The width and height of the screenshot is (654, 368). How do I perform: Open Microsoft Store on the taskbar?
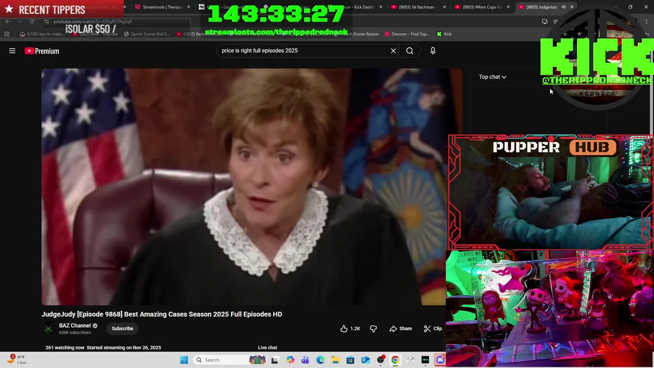coord(350,360)
